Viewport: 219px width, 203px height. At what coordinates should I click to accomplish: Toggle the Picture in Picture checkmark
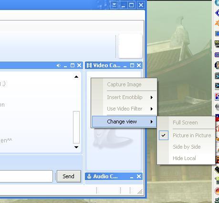click(163, 135)
